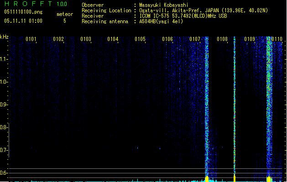Click the HROFFT 1.0.0 title text

coord(36,4)
